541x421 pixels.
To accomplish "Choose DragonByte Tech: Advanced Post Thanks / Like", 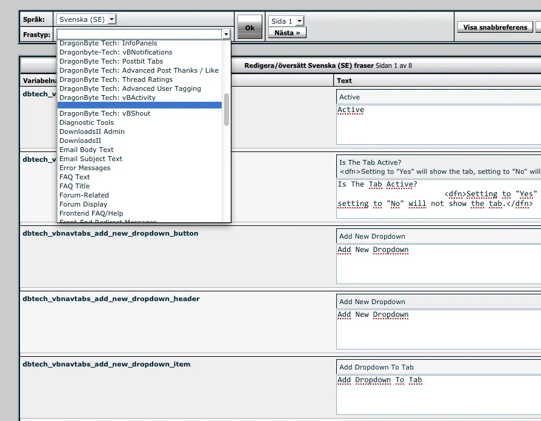I will coord(139,70).
